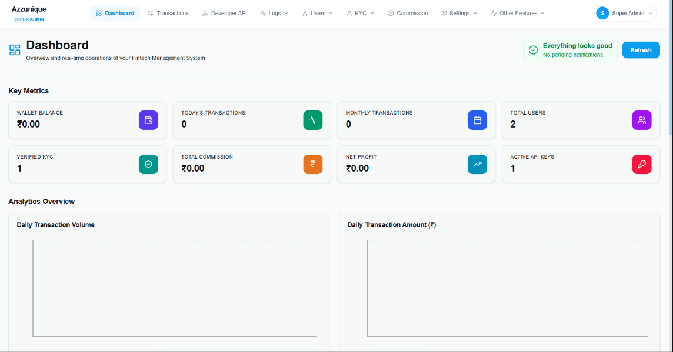Click the Daily Transaction Volume chart title
This screenshot has height=352, width=673.
tap(56, 225)
